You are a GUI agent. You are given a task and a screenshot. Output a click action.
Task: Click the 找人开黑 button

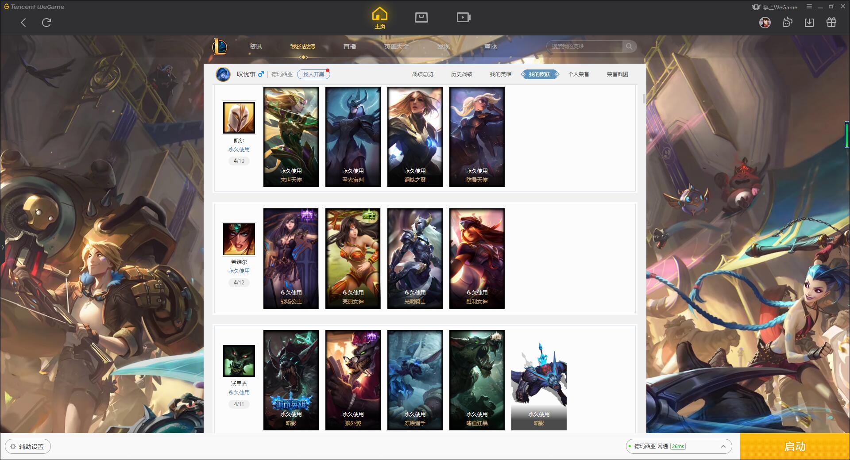click(313, 74)
